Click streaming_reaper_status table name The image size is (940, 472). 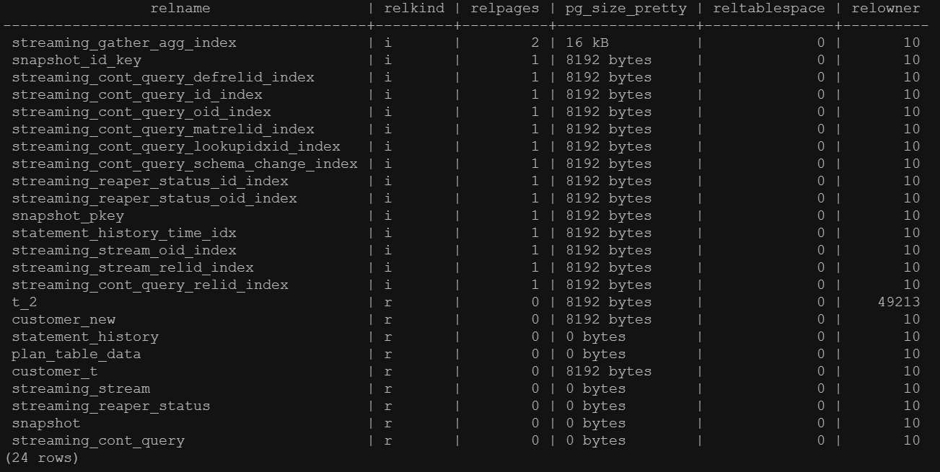[111, 406]
